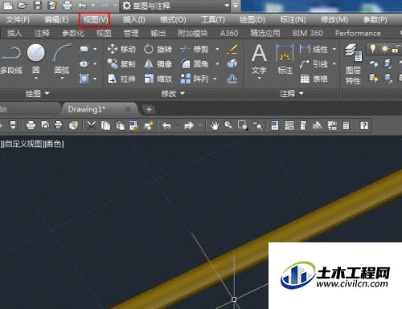This screenshot has height=309, width=402.
Task: Switch to the A360 ribbon tab
Action: click(229, 34)
